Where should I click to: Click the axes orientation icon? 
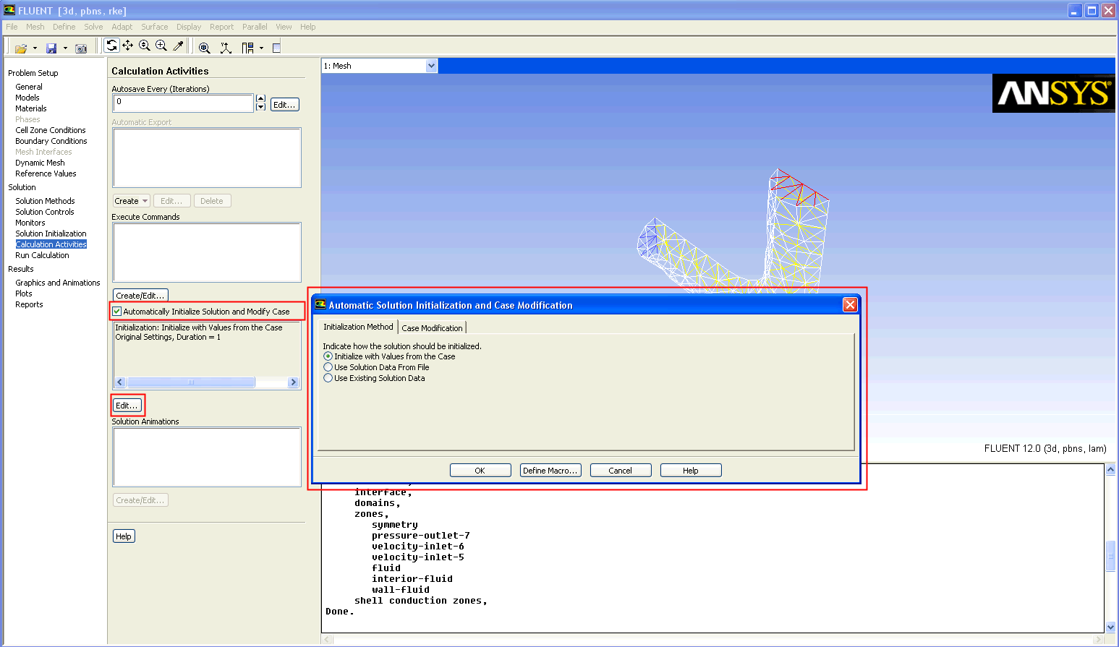click(x=226, y=48)
